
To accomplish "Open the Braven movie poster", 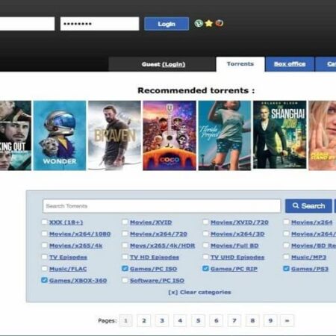I will (x=114, y=136).
